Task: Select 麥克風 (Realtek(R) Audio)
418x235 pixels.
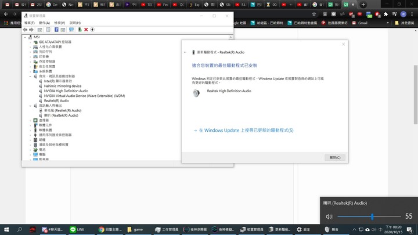Action: (x=63, y=110)
